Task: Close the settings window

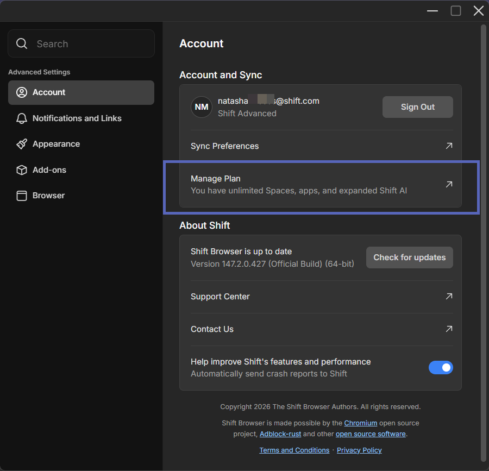Action: (478, 11)
